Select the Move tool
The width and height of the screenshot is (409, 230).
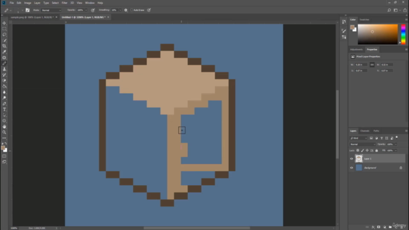(x=4, y=23)
